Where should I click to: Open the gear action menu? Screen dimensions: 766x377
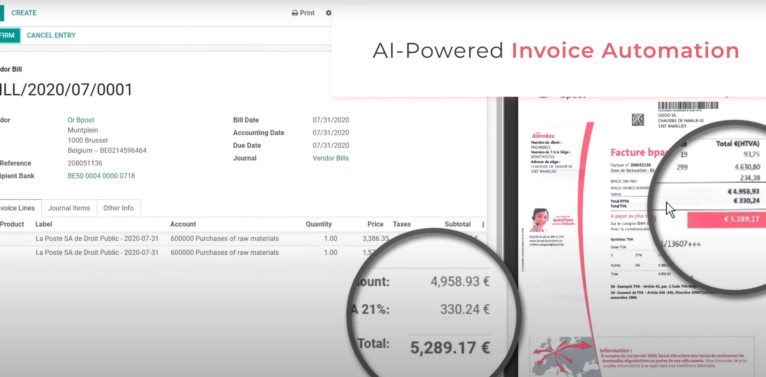pos(329,13)
